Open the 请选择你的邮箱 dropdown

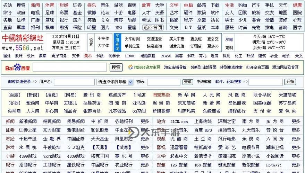pos(115,82)
